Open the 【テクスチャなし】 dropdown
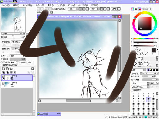 140,87
